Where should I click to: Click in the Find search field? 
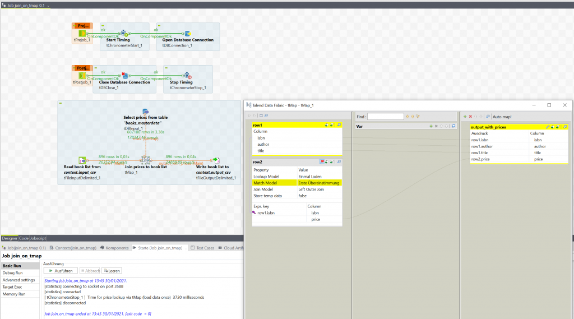click(x=385, y=116)
